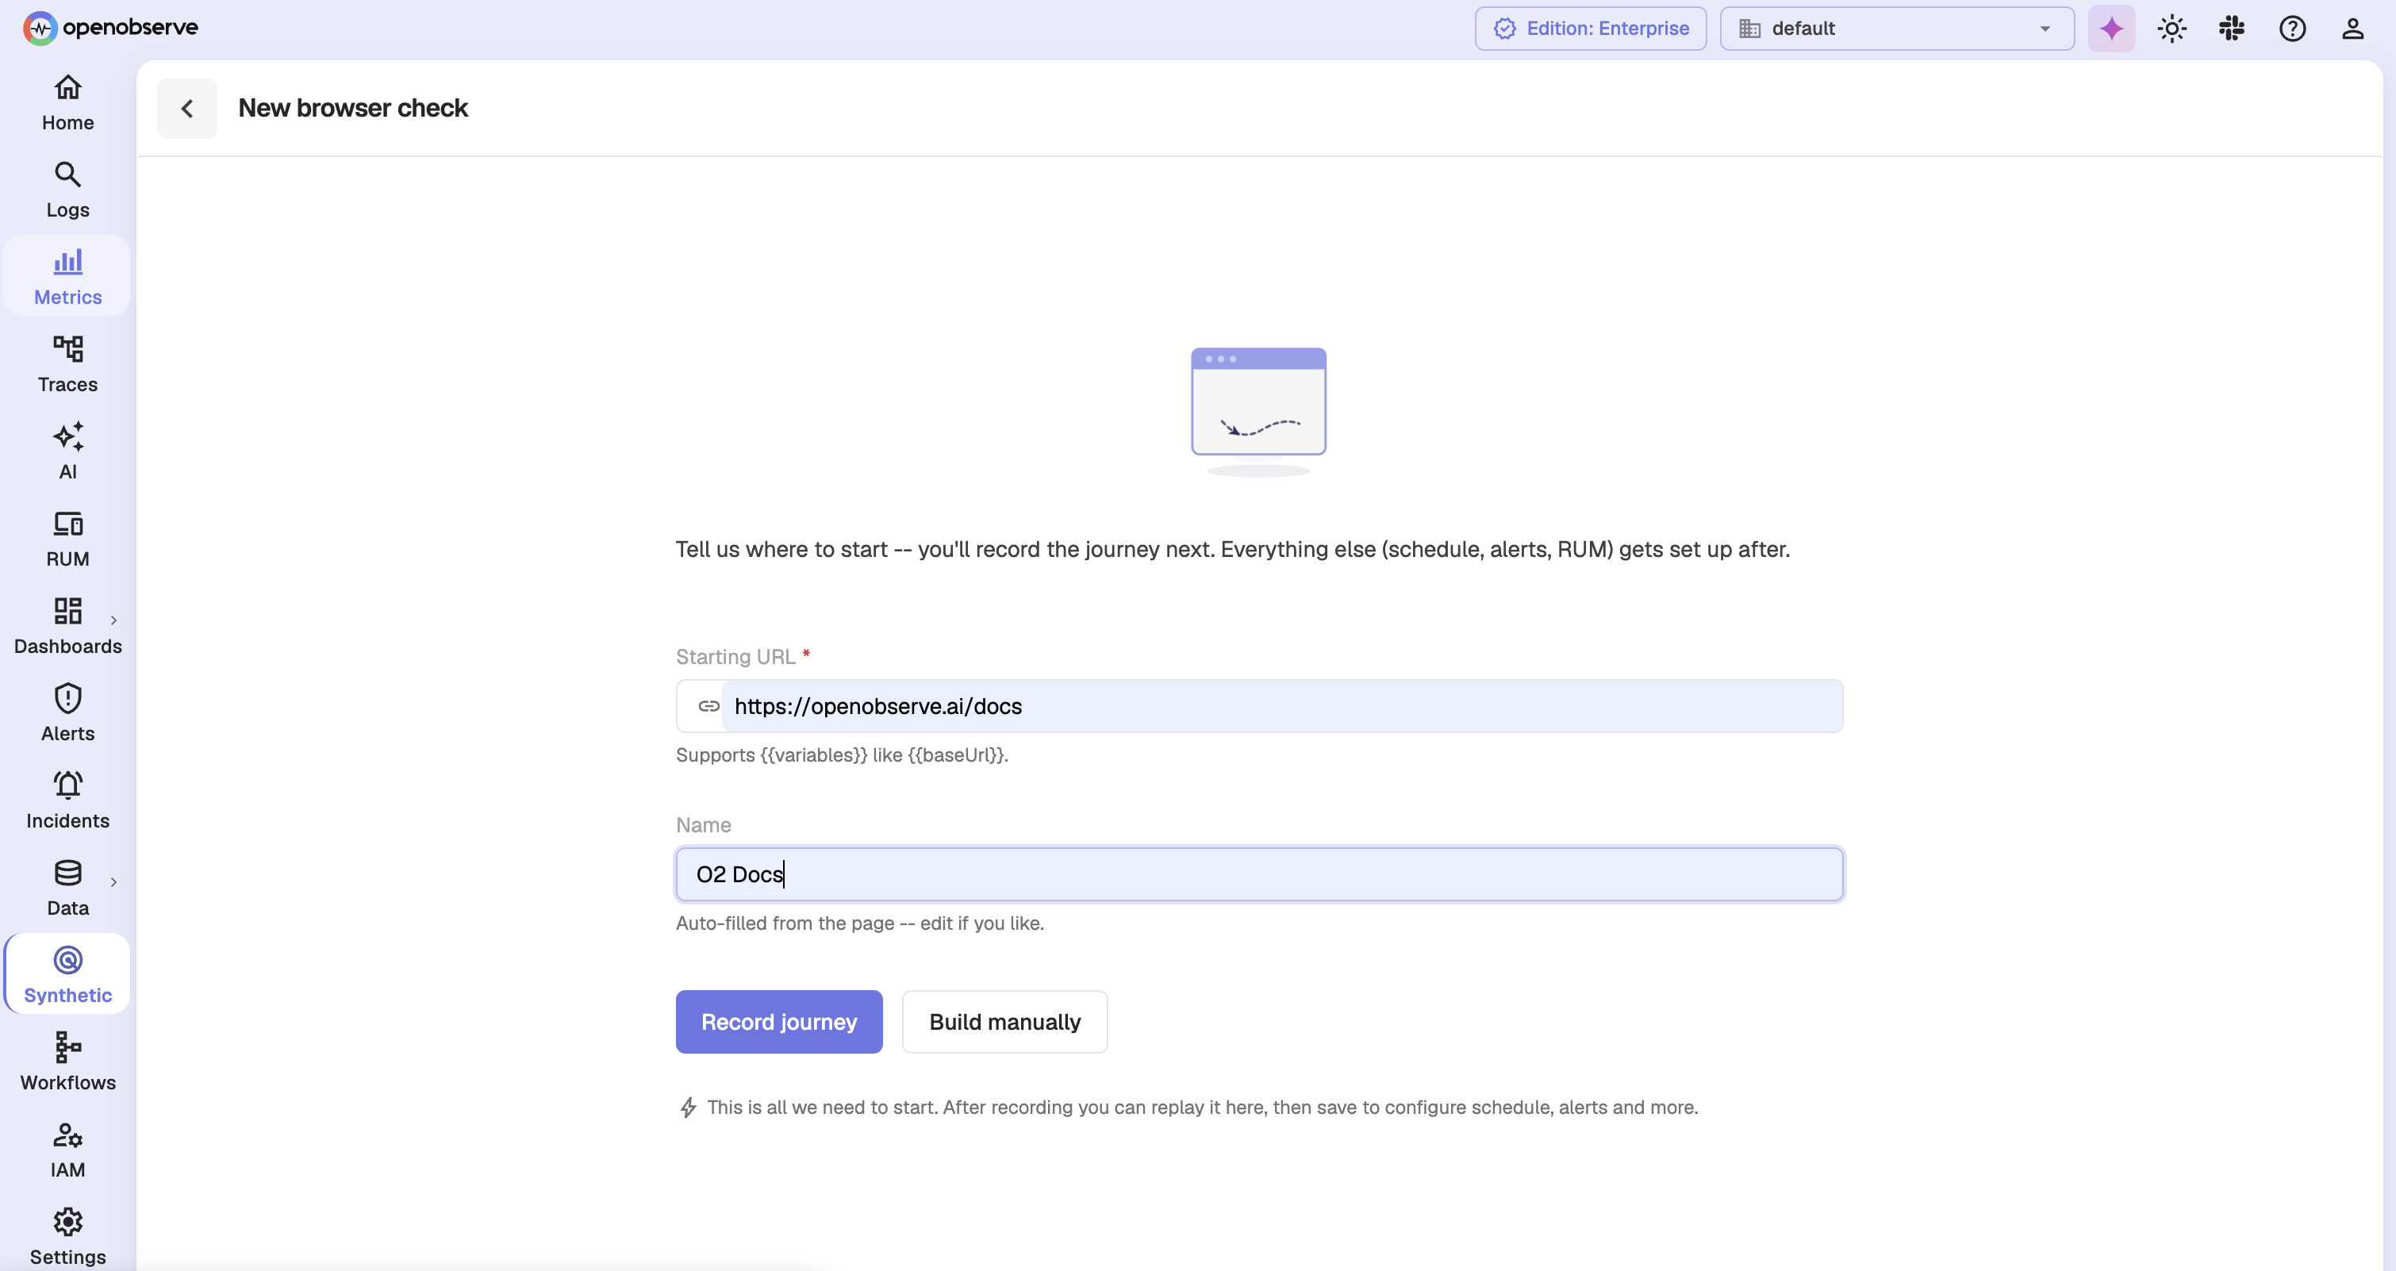
Task: Open the help question mark menu
Action: tap(2292, 29)
